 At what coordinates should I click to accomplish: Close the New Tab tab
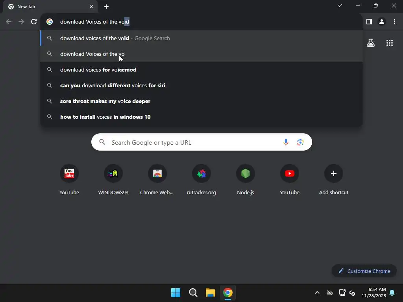tap(91, 7)
